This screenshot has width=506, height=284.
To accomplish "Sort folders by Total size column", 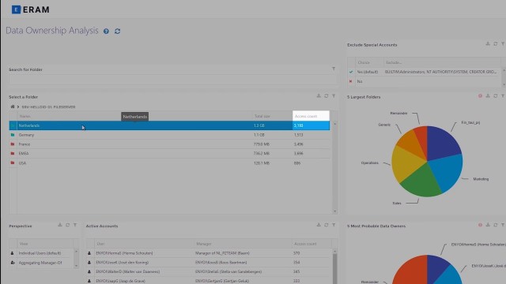I will [x=262, y=116].
